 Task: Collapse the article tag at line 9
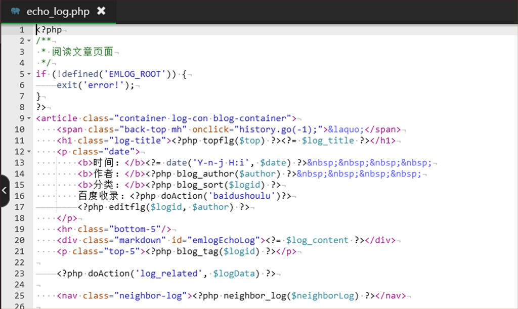[29, 118]
